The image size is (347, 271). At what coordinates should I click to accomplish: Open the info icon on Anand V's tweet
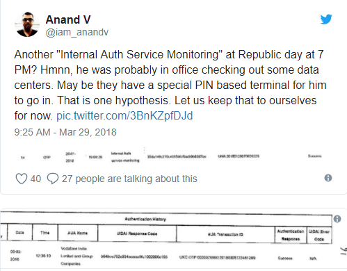(328, 178)
